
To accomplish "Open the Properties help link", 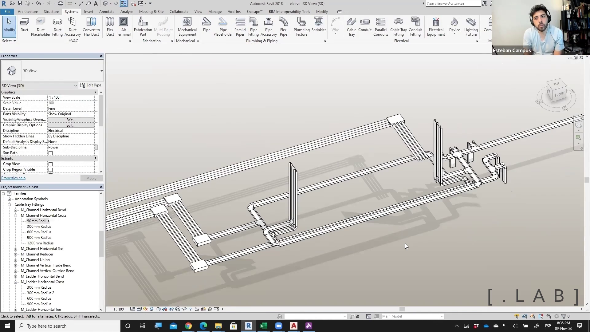I will point(14,178).
